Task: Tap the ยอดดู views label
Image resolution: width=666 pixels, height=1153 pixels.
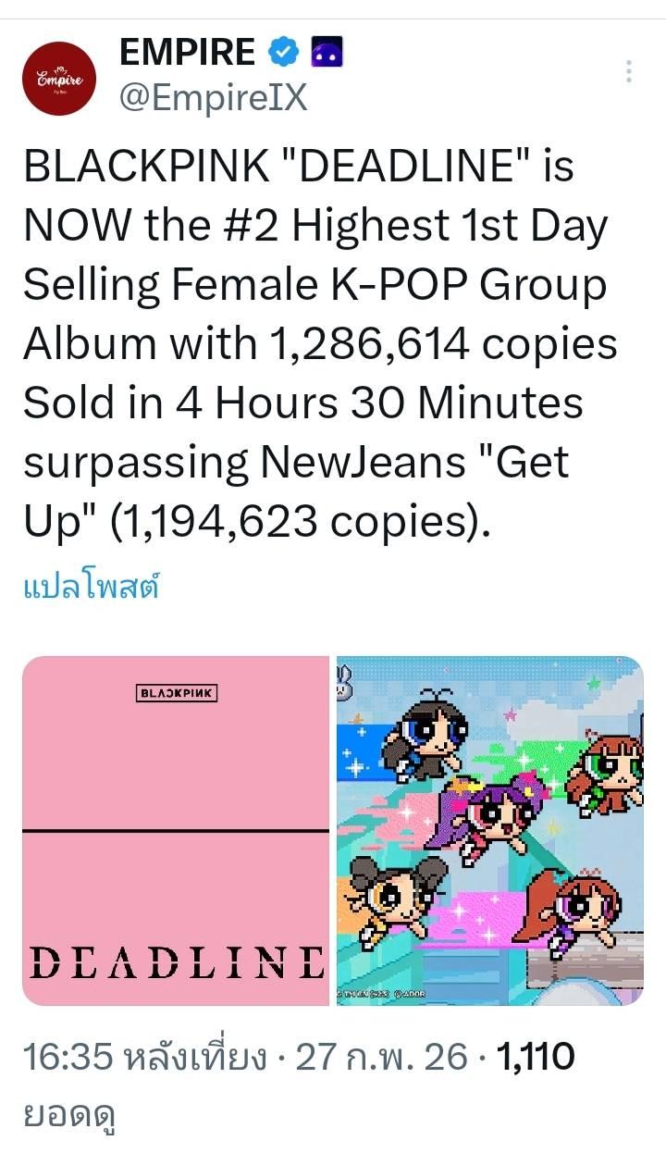Action: [x=69, y=1110]
